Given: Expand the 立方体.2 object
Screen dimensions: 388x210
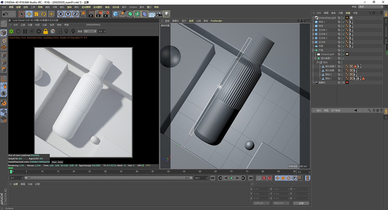Looking at the screenshot, I should (x=313, y=38).
